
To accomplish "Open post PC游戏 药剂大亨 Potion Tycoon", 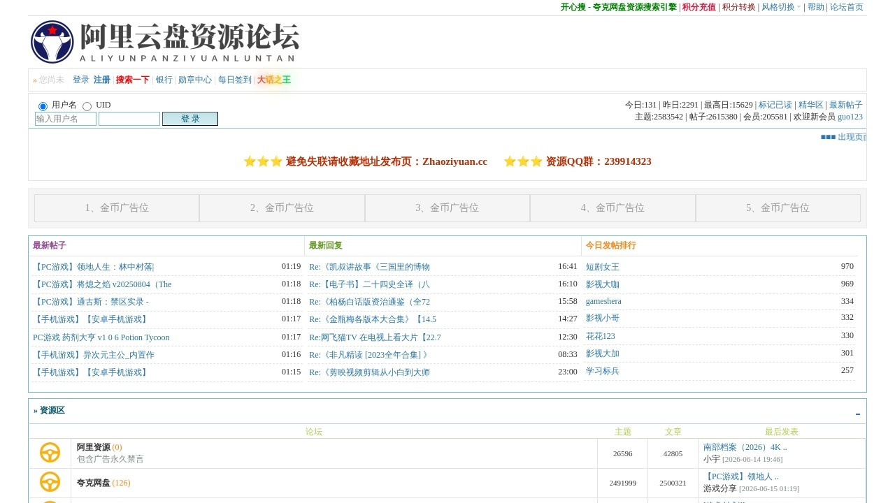I will [101, 337].
